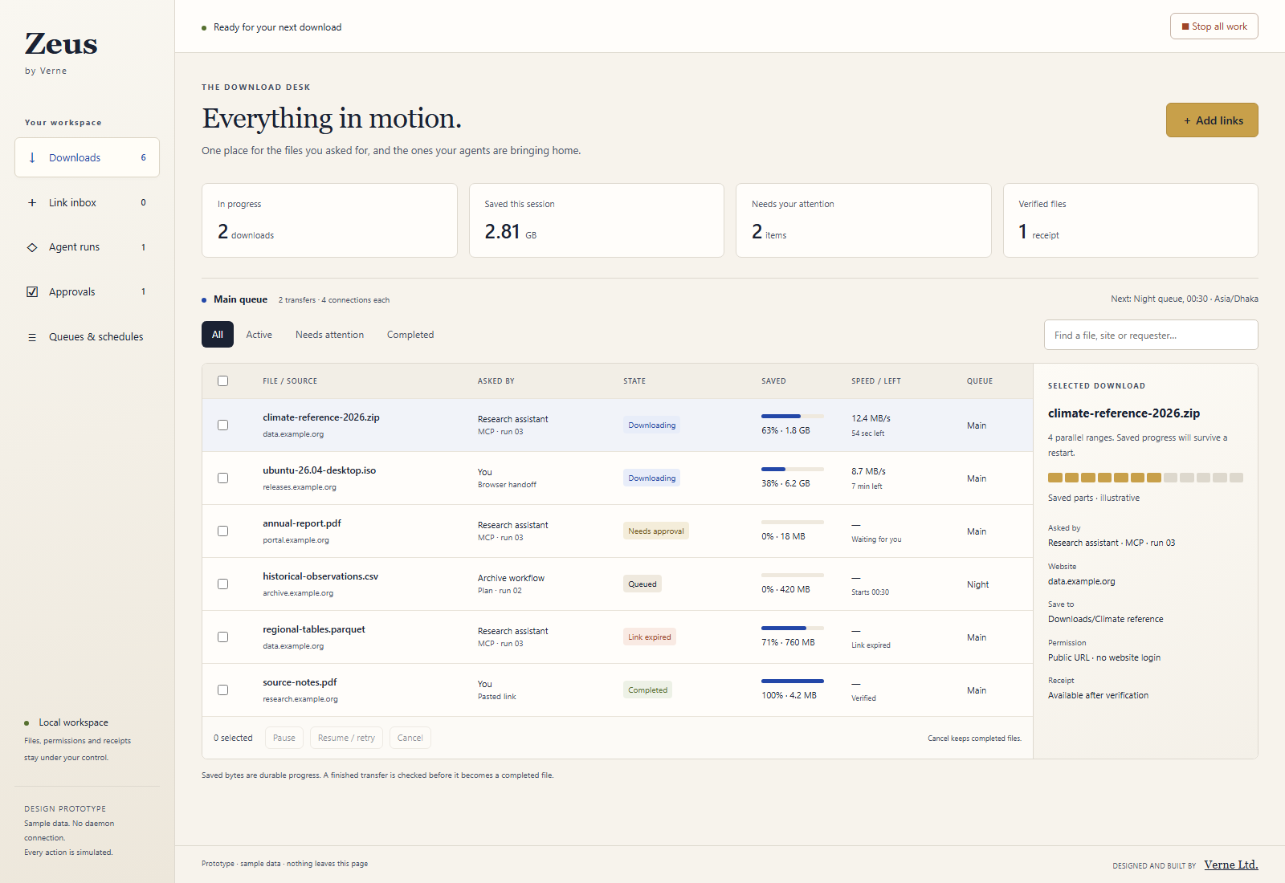Click the Agent runs diamond icon

click(x=32, y=247)
